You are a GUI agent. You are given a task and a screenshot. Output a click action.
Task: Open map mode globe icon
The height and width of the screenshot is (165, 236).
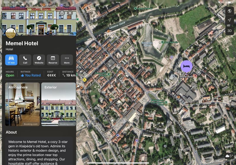[x=230, y=11]
